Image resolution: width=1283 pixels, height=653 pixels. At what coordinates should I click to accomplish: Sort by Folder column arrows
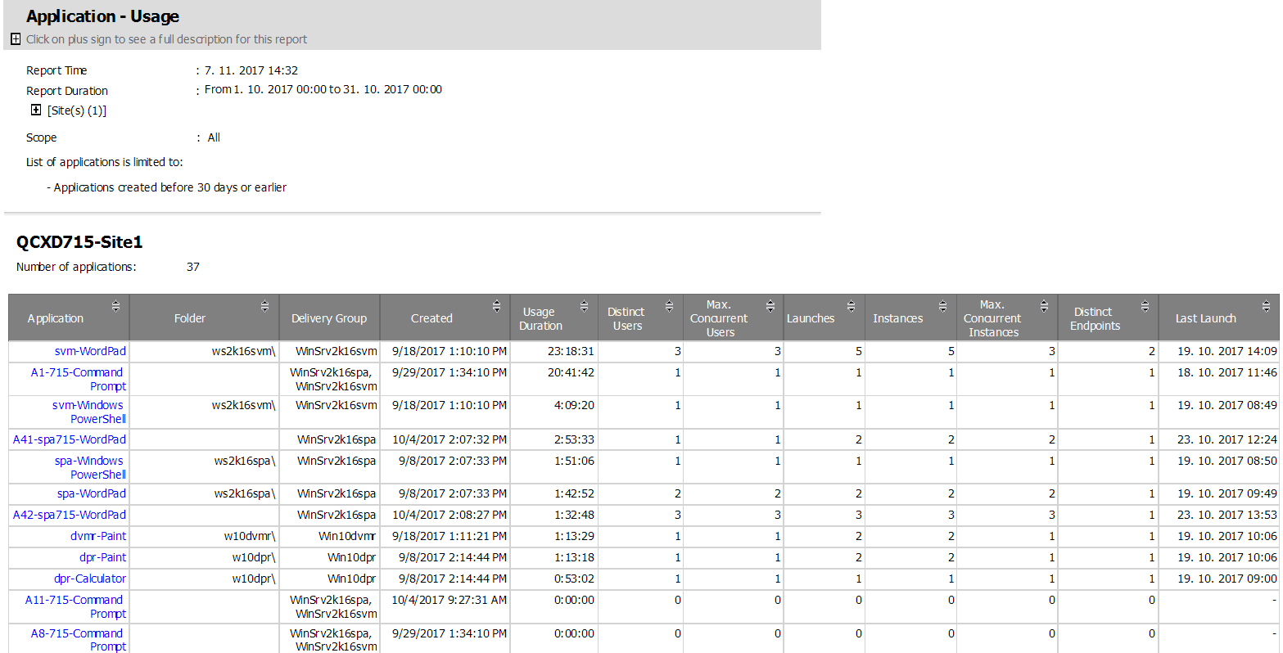(x=264, y=306)
